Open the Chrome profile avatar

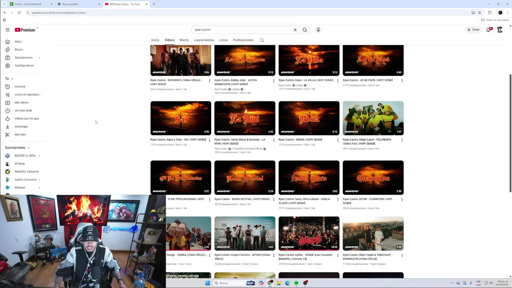(x=500, y=12)
